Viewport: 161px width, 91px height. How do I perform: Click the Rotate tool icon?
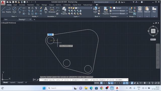coord(32,8)
